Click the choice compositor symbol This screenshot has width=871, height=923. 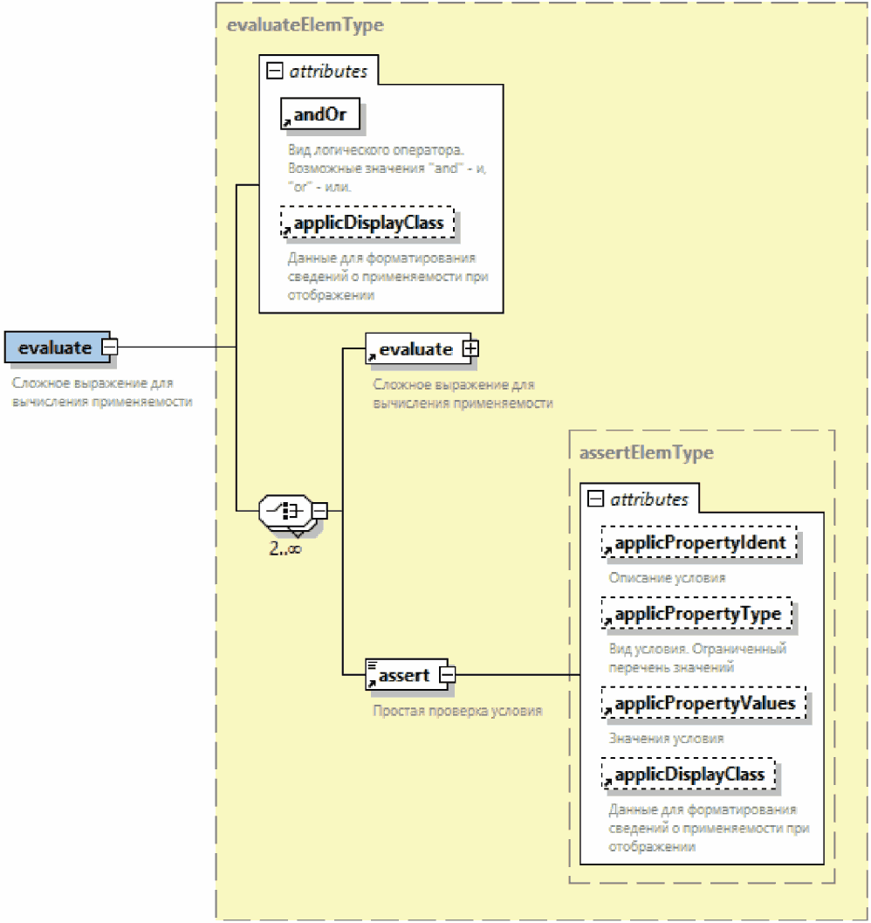coord(285,509)
